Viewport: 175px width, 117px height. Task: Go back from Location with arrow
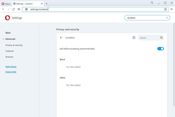[61, 38]
